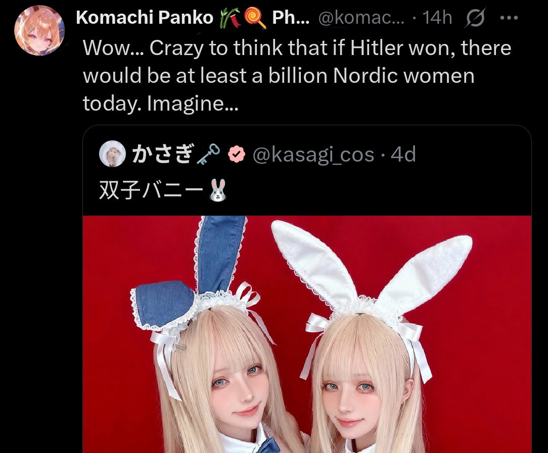Image resolution: width=548 pixels, height=453 pixels.
Task: Open Komachi Panko's profile avatar
Action: click(39, 31)
